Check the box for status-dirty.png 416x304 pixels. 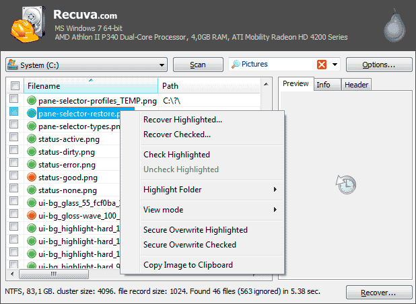tap(13, 150)
